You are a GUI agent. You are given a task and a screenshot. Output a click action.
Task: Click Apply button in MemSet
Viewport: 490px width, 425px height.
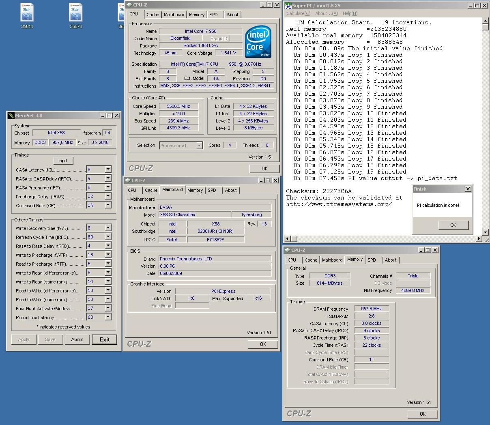(x=24, y=339)
